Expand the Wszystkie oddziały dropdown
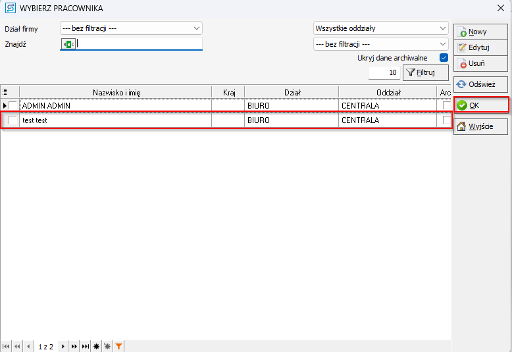512x352 pixels. pyautogui.click(x=380, y=28)
